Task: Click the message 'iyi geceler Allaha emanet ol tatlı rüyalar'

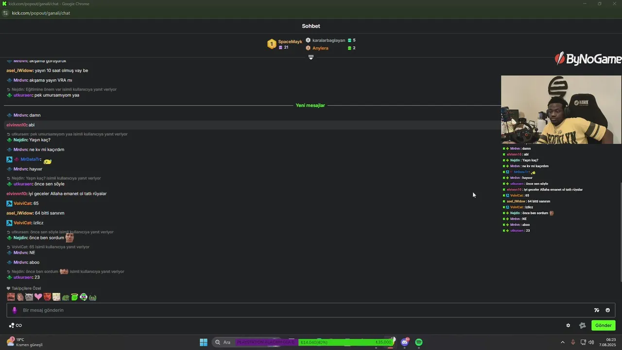Action: pyautogui.click(x=68, y=193)
